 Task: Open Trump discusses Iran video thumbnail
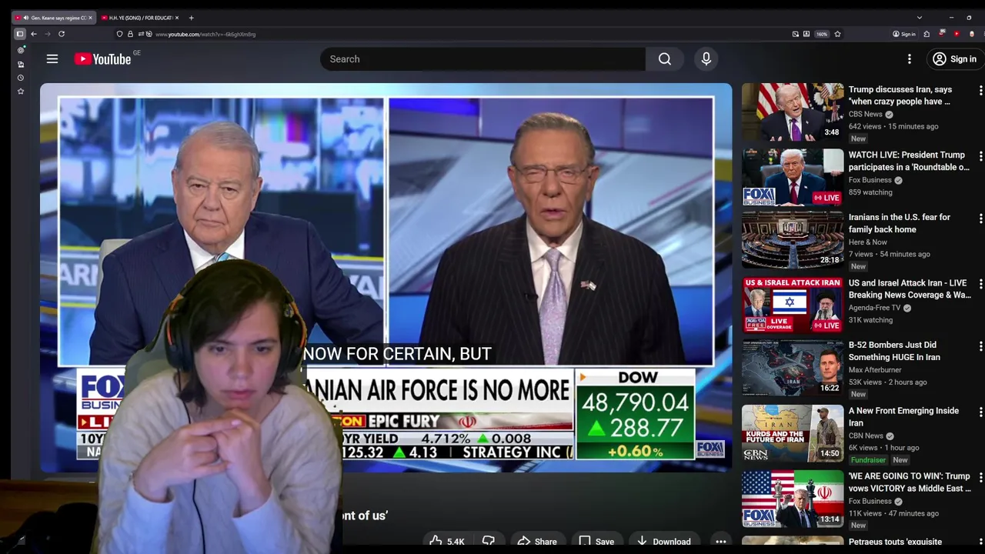[793, 112]
